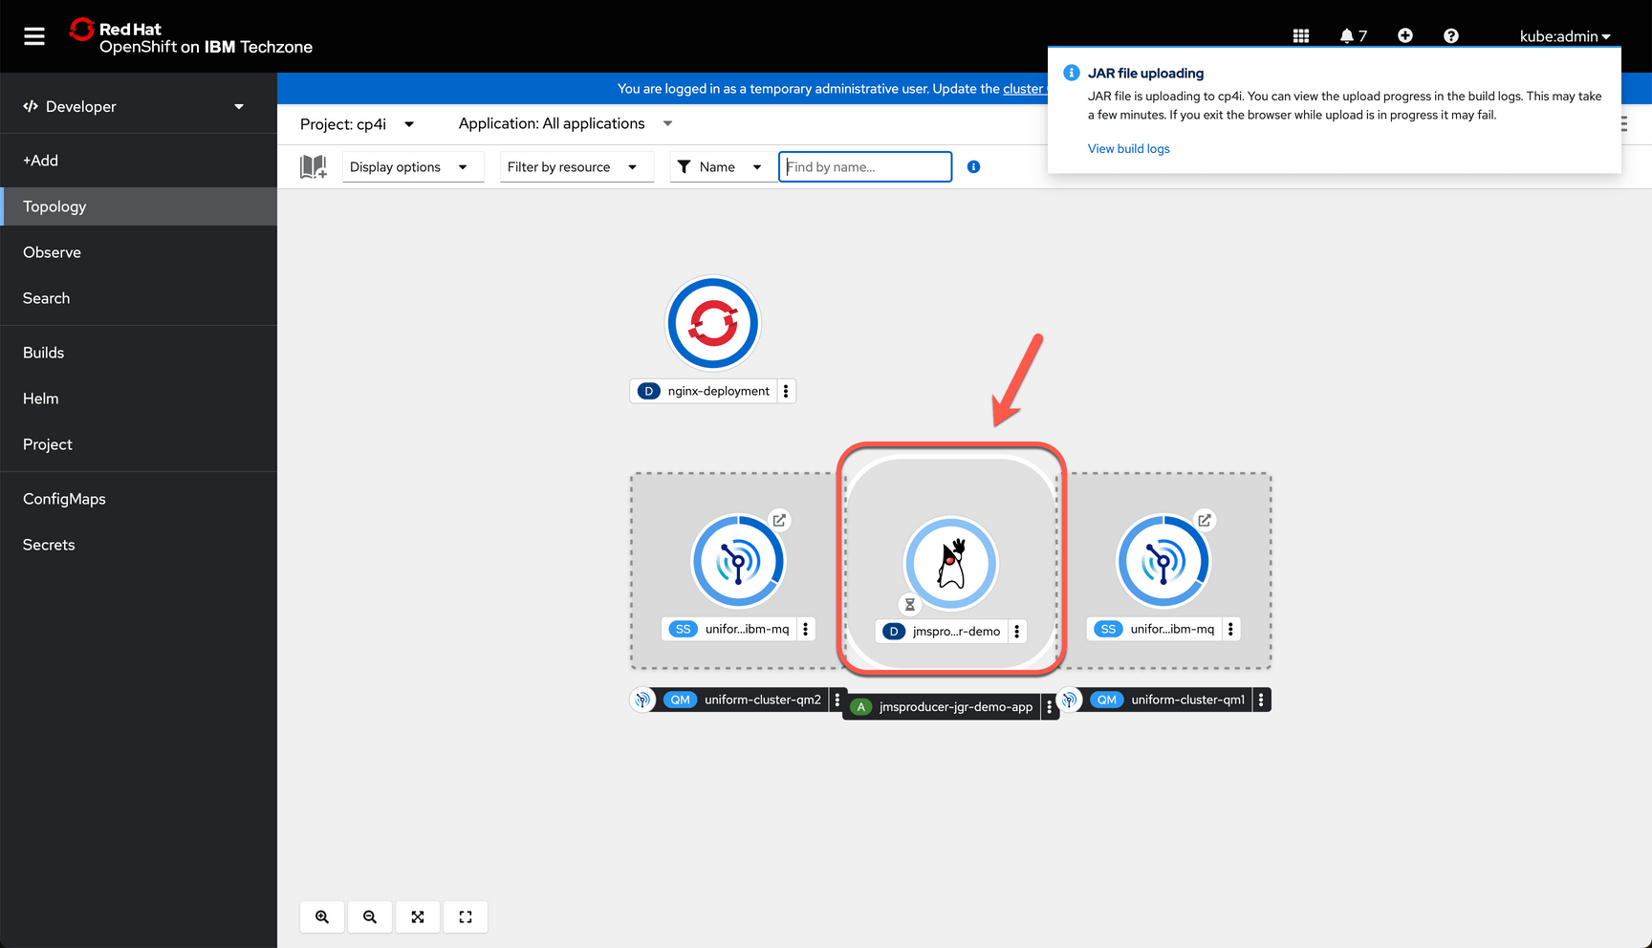
Task: Click the cluster update link in blue banner
Action: [1025, 88]
